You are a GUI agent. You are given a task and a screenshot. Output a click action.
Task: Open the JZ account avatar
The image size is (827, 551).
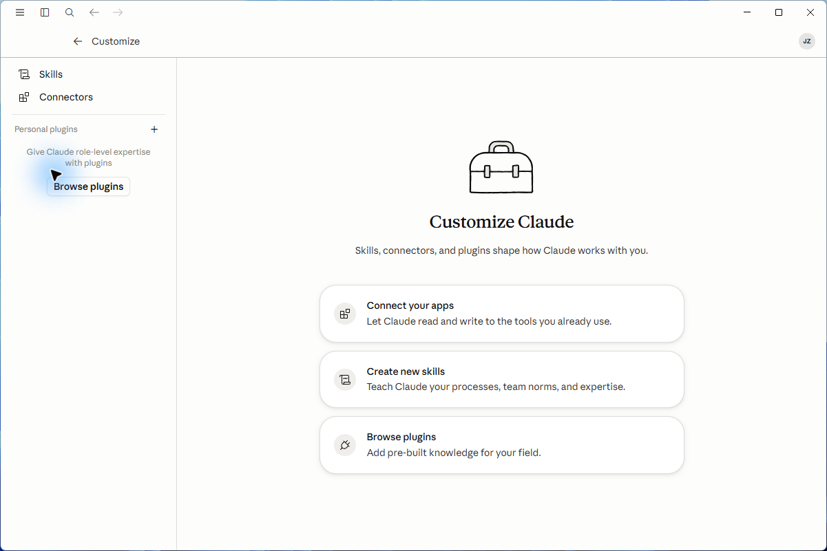pyautogui.click(x=807, y=41)
